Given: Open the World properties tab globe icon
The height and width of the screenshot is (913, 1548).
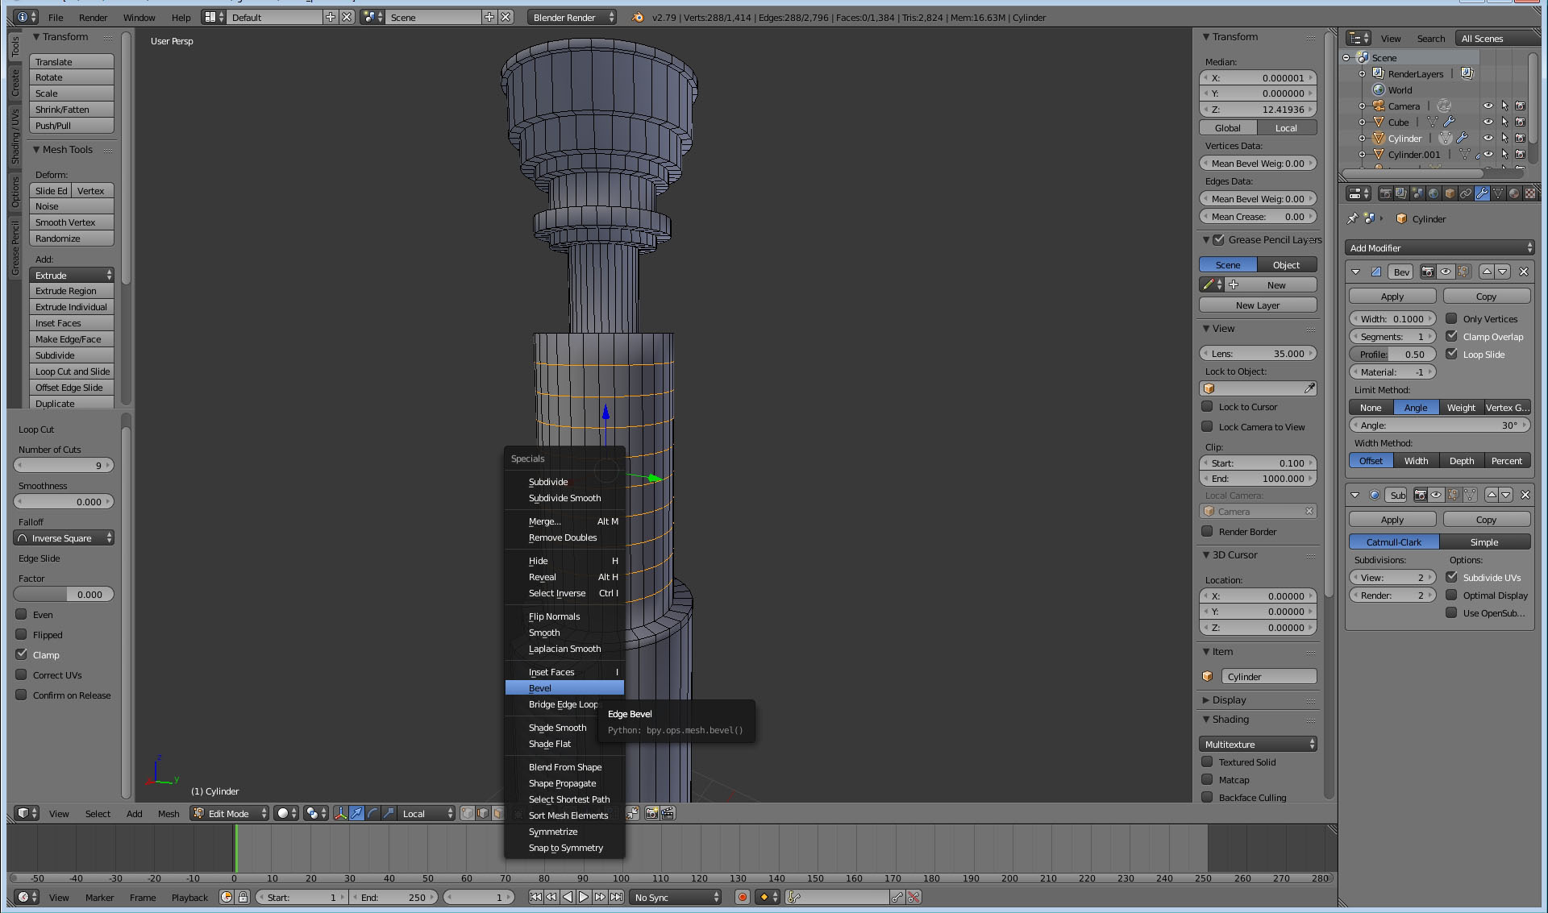Looking at the screenshot, I should pyautogui.click(x=1434, y=193).
